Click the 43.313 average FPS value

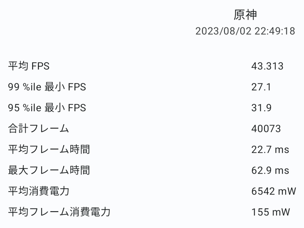point(267,66)
